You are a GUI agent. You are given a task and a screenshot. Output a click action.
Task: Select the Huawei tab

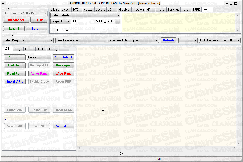[x=88, y=10]
